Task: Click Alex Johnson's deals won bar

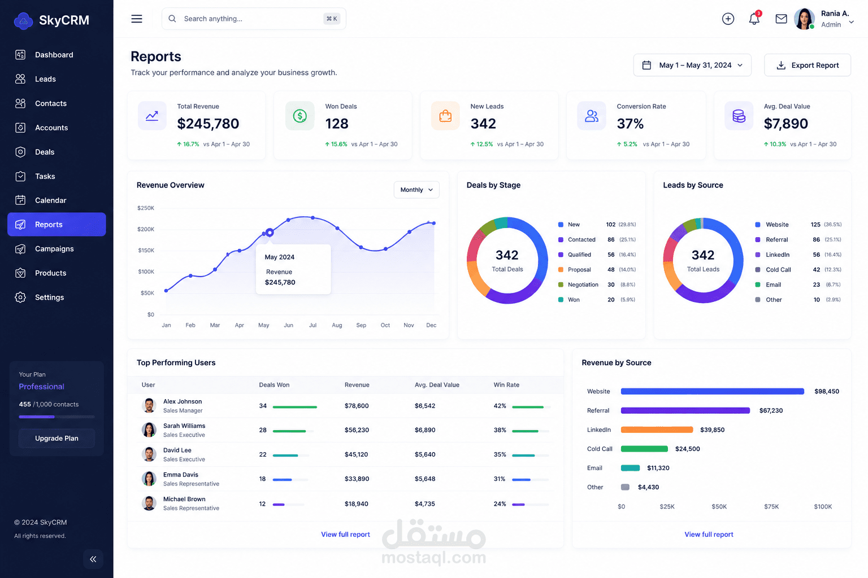Action: [x=294, y=406]
